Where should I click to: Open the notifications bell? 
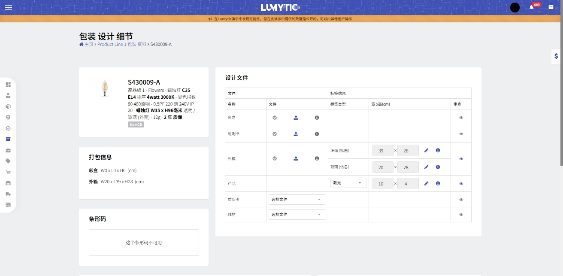point(531,7)
